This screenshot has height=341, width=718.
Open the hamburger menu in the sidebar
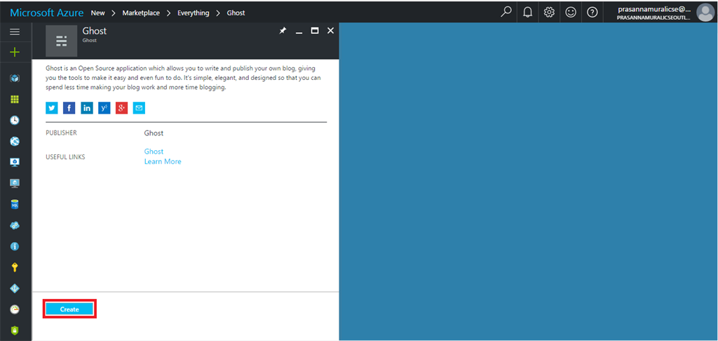coord(15,32)
